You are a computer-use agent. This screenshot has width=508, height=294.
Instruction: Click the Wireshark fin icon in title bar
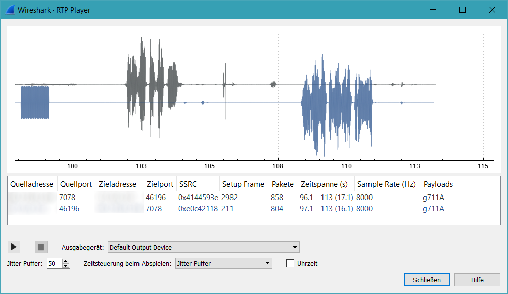[x=10, y=10]
